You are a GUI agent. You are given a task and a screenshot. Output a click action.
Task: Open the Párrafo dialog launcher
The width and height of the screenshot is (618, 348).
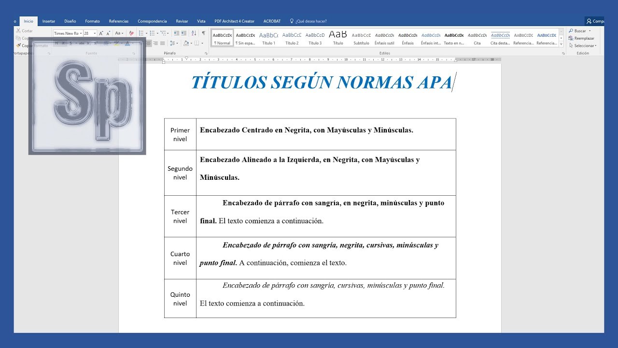(x=206, y=53)
